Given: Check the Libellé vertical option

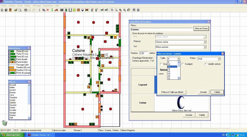Looking at the screenshot, I should point(206,64).
